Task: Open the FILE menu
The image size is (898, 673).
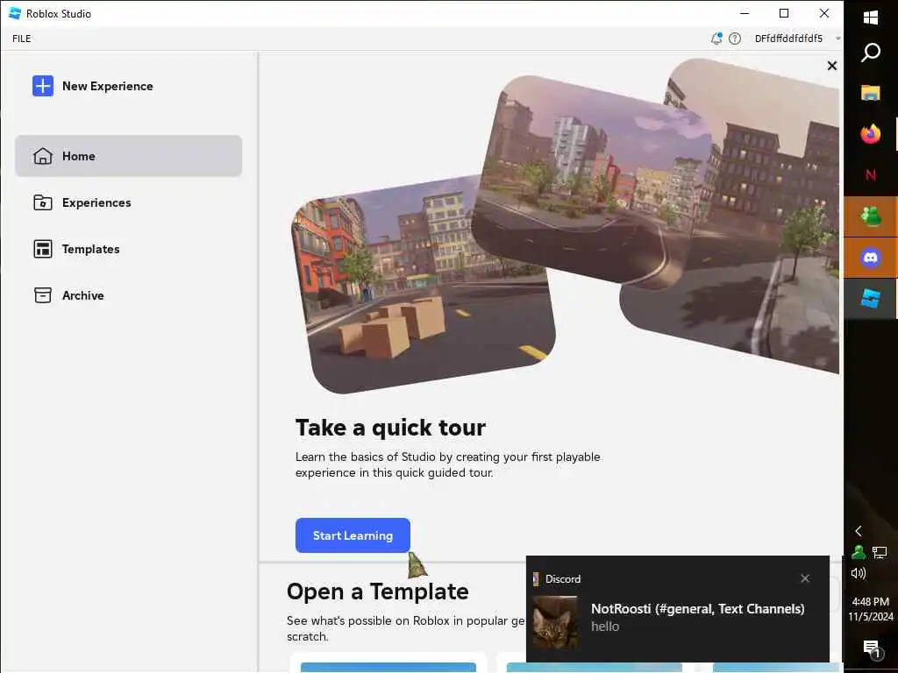Action: (x=22, y=39)
